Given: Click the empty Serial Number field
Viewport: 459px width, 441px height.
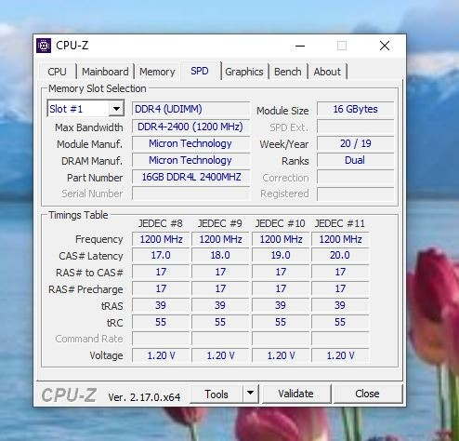Looking at the screenshot, I should 190,194.
